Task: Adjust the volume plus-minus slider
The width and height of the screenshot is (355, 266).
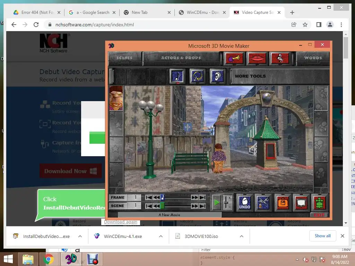Action: pyautogui.click(x=227, y=202)
